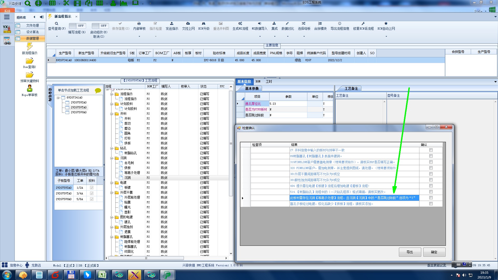Click the 发送指示 toolbar icon
This screenshot has height=280, width=498.
(x=172, y=24)
